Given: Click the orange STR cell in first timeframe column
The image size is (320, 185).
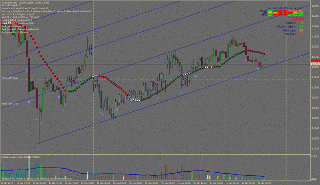Looking at the screenshot, I should coord(270,13).
